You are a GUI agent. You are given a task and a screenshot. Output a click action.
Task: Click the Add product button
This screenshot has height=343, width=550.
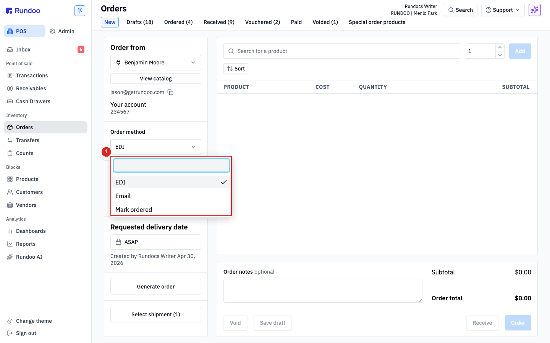pyautogui.click(x=520, y=51)
